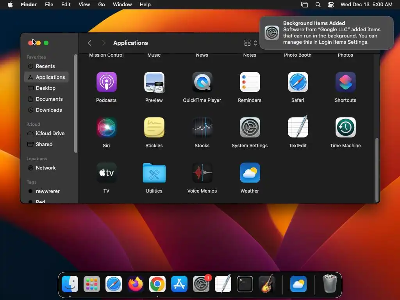The image size is (400, 300).
Task: Select the Voice Memos app icon
Action: 202,173
